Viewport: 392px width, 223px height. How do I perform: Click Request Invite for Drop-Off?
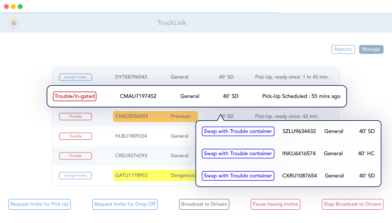tap(124, 204)
